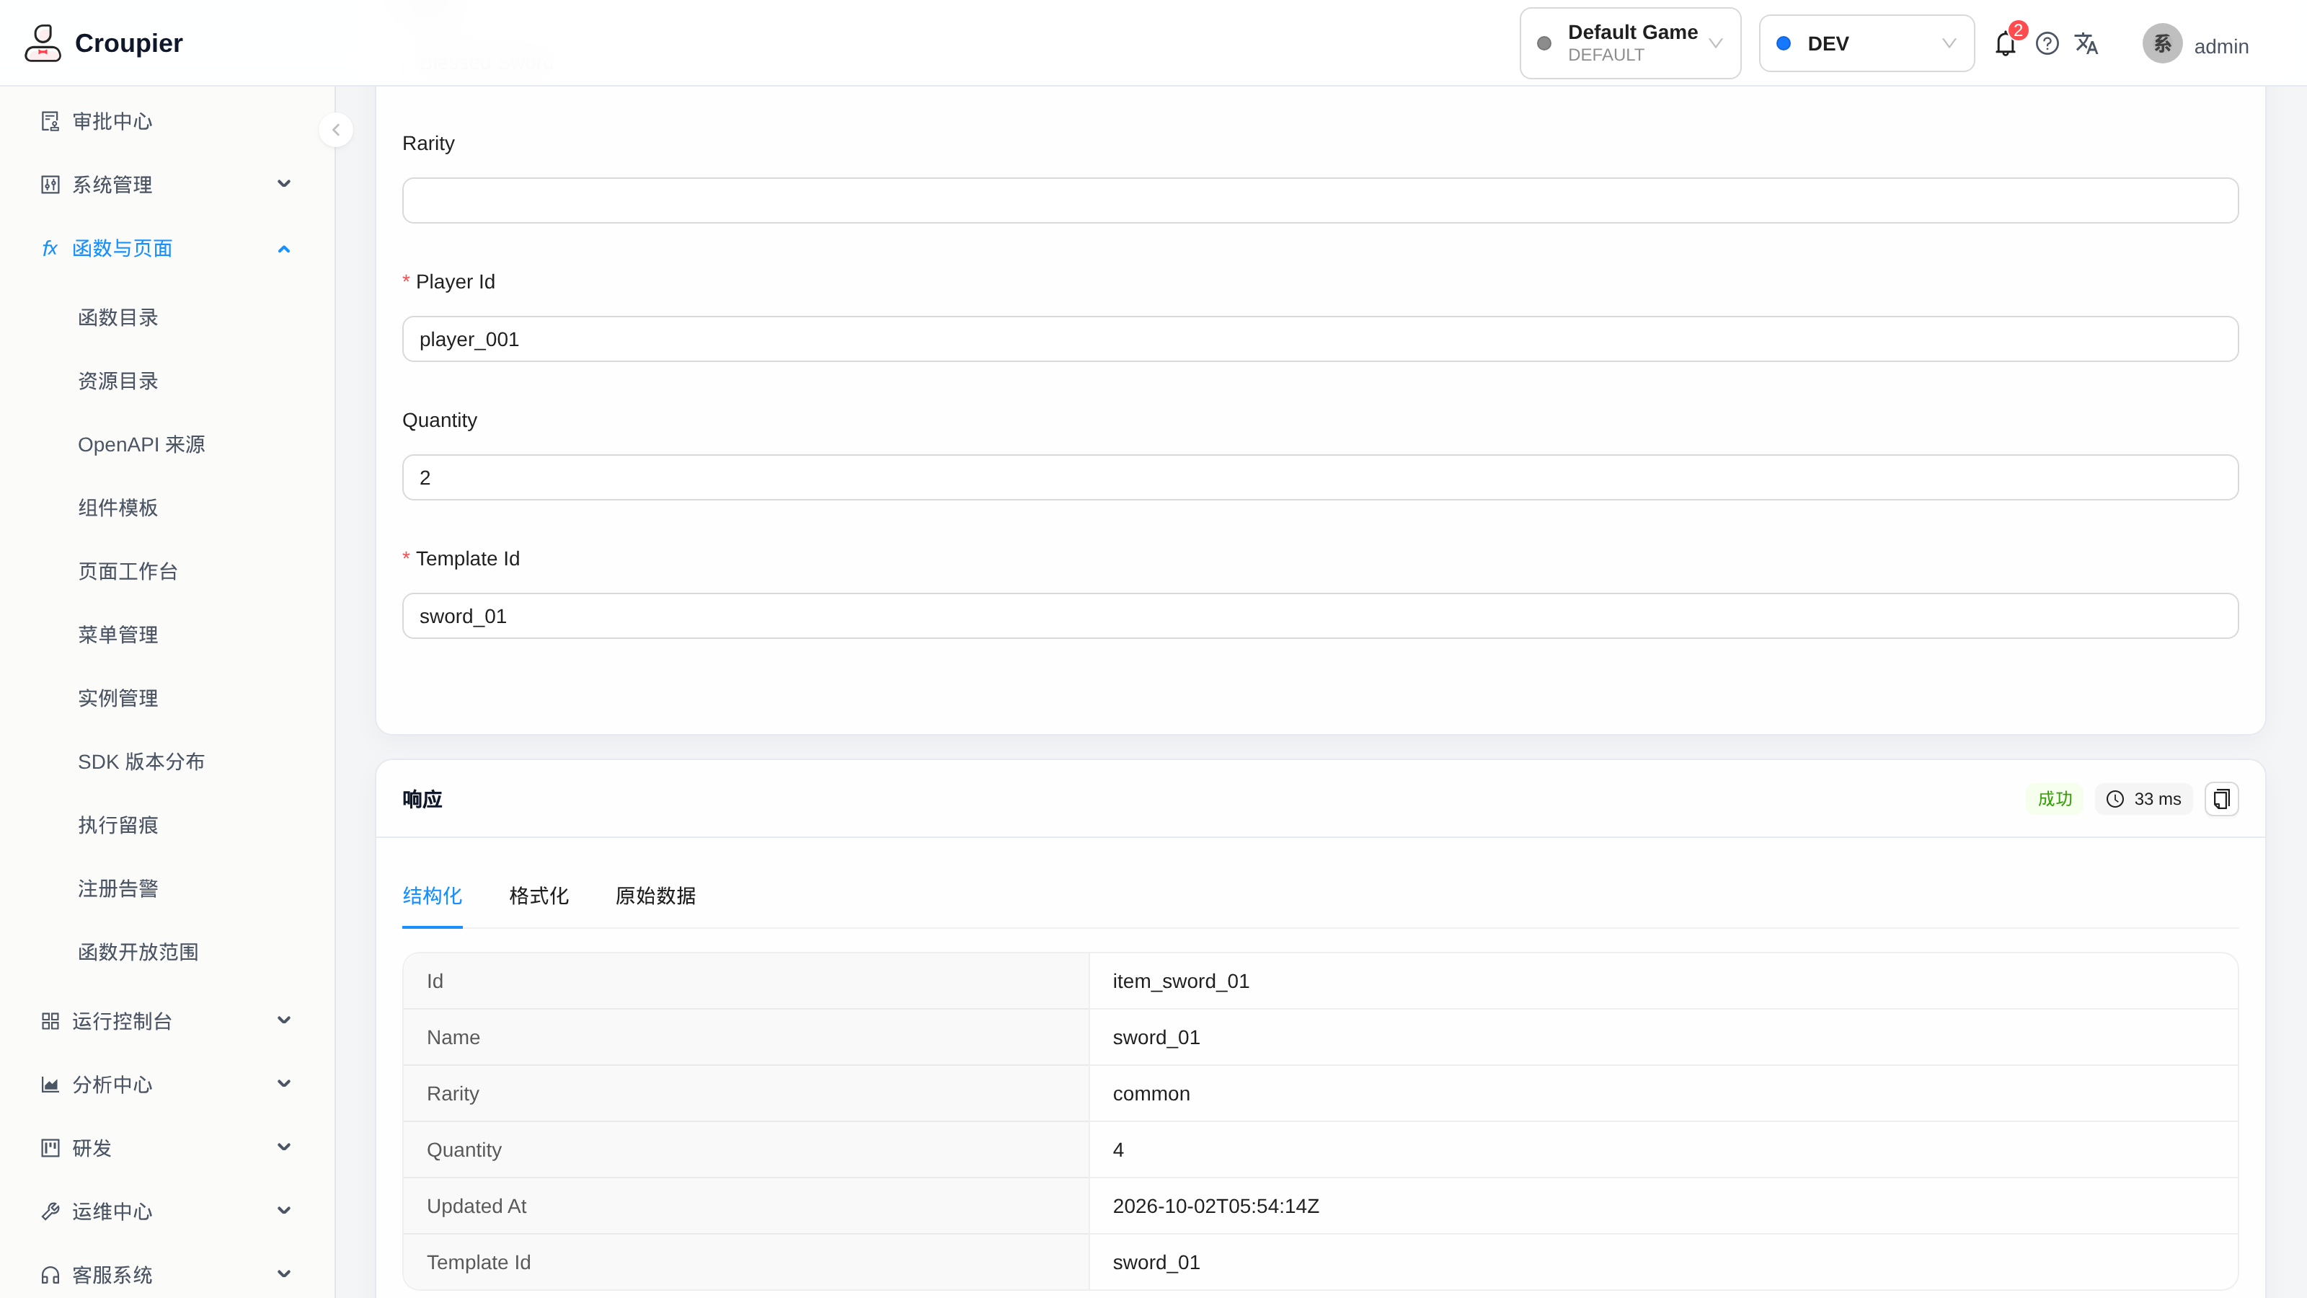Open the DEV environment dropdown

coord(1867,44)
